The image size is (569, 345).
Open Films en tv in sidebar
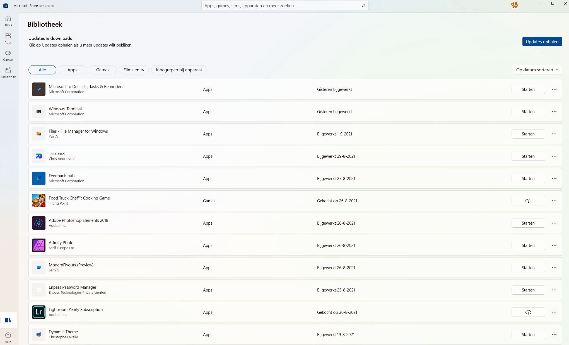8,73
